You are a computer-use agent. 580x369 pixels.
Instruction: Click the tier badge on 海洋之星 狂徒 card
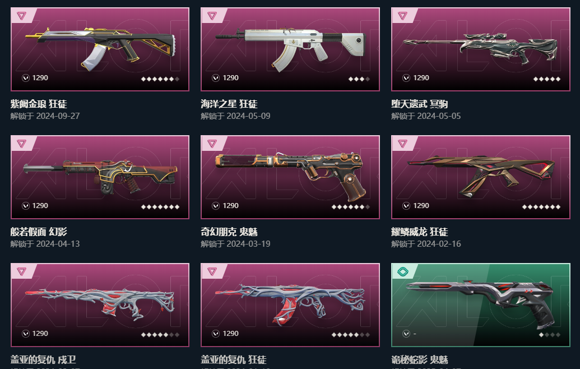tap(212, 16)
